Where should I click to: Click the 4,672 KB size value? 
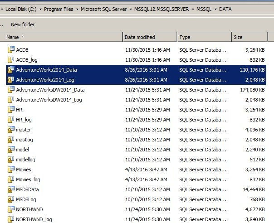(x=255, y=209)
